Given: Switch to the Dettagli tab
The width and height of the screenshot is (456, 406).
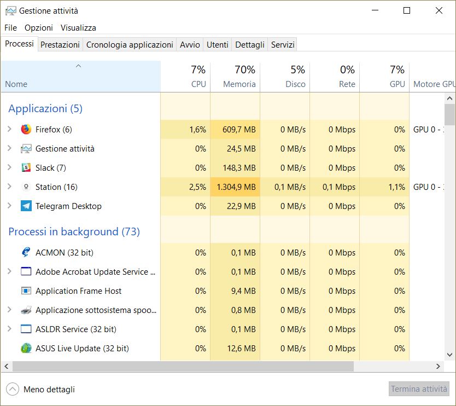Looking at the screenshot, I should point(249,45).
